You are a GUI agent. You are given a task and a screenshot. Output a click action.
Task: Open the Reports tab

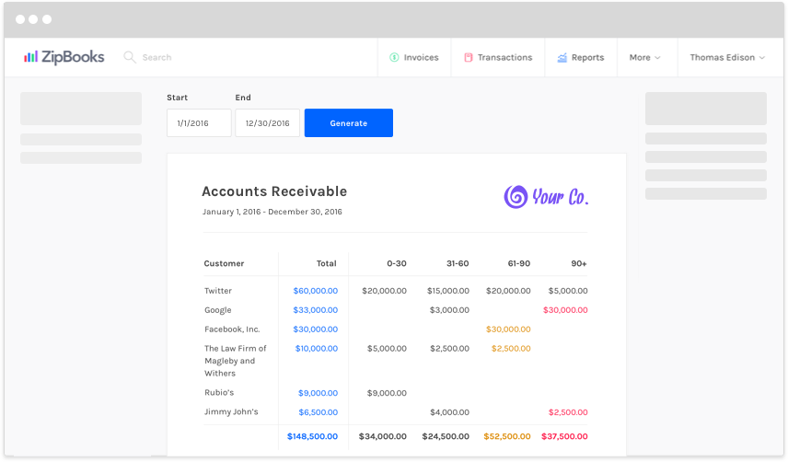click(x=581, y=58)
